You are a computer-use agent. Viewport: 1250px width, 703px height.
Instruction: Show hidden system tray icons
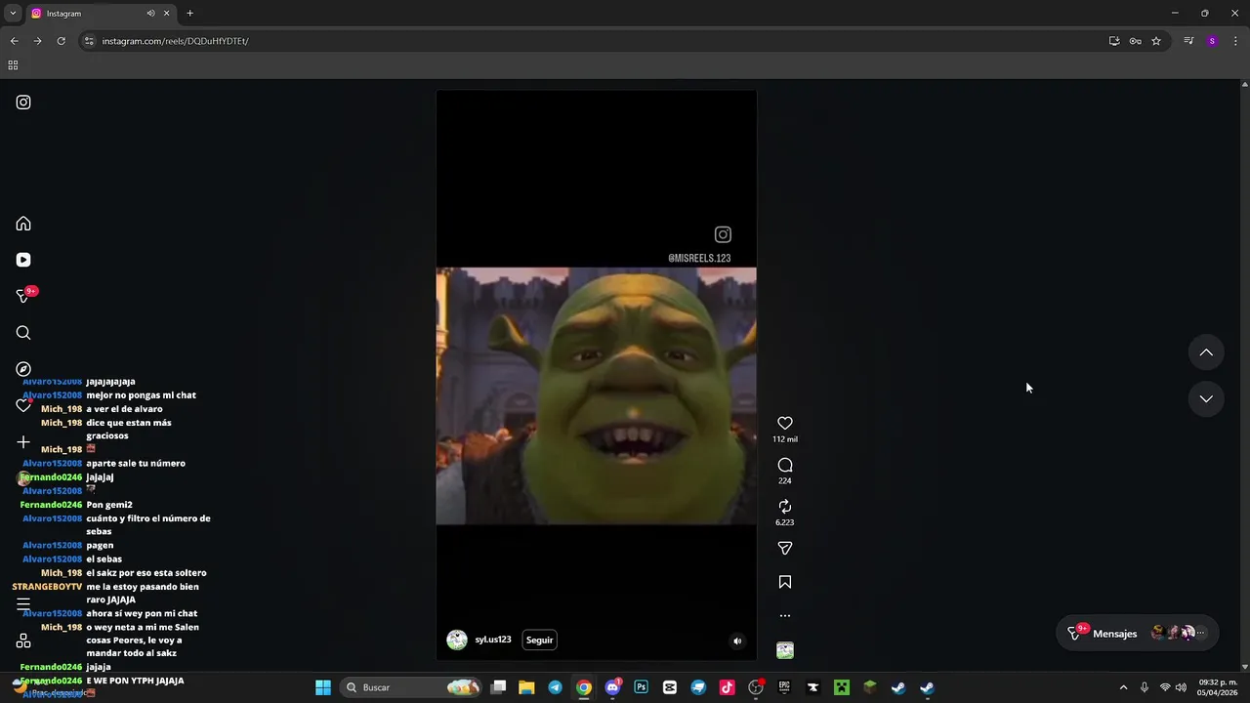coord(1123,687)
